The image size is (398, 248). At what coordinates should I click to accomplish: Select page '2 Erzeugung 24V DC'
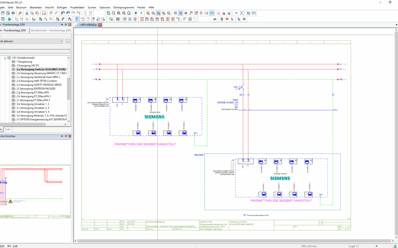coord(28,65)
